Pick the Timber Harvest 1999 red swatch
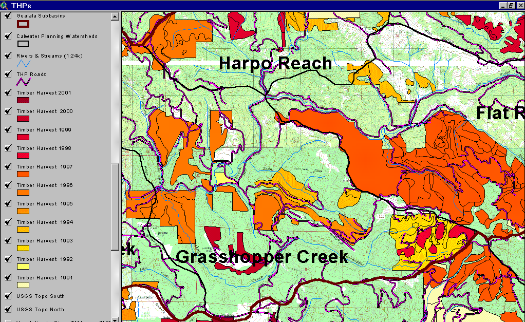Viewport: 525px width, 322px height. click(23, 137)
